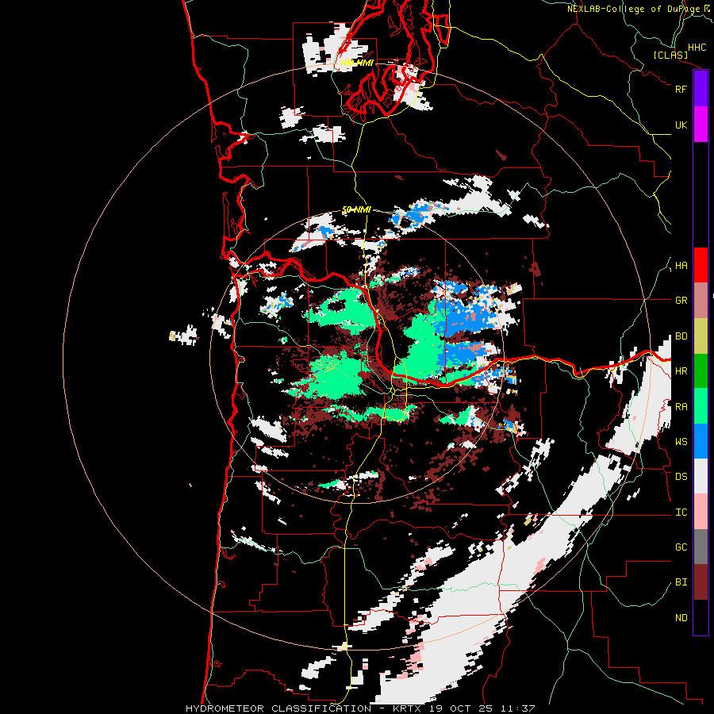Select the yellow BD legend color swatch
The height and width of the screenshot is (714, 714).
click(701, 336)
